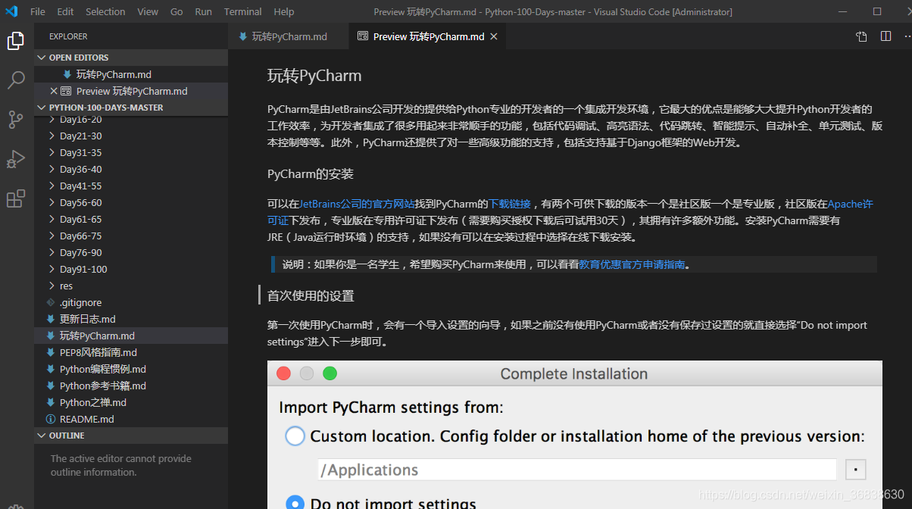This screenshot has height=509, width=912.
Task: Select 玩转PyCharm.md under Open Editors
Action: tap(131, 74)
